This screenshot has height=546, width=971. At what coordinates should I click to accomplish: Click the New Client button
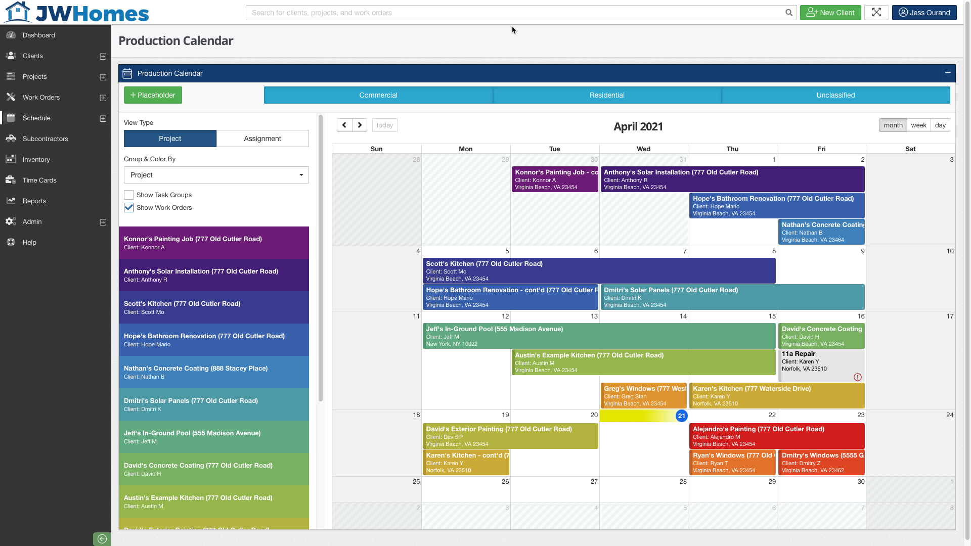(x=830, y=13)
